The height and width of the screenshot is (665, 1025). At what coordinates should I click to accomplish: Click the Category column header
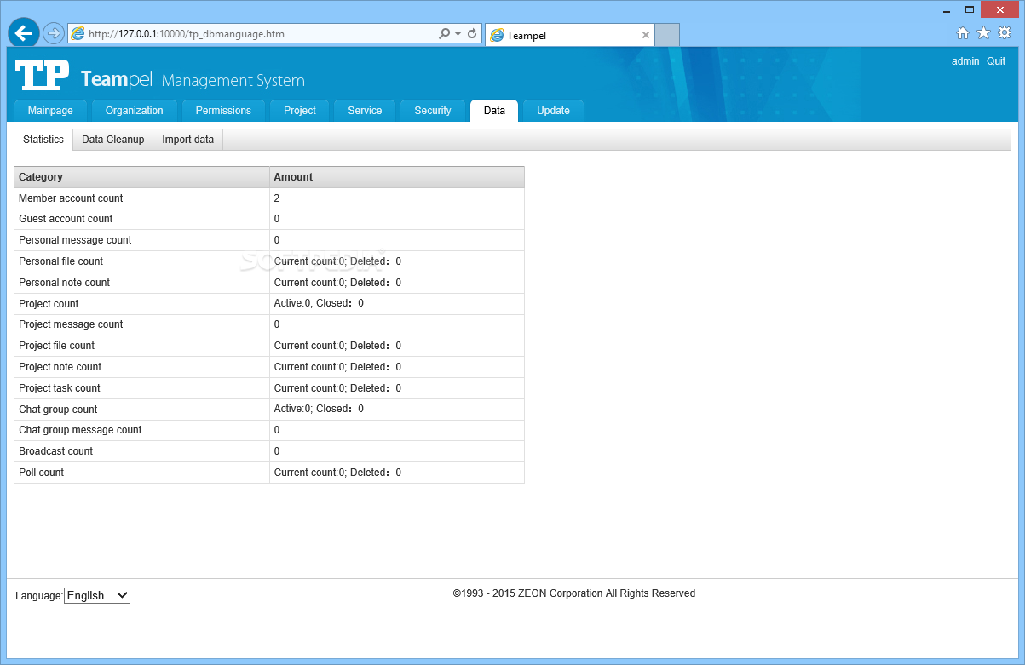pyautogui.click(x=141, y=177)
